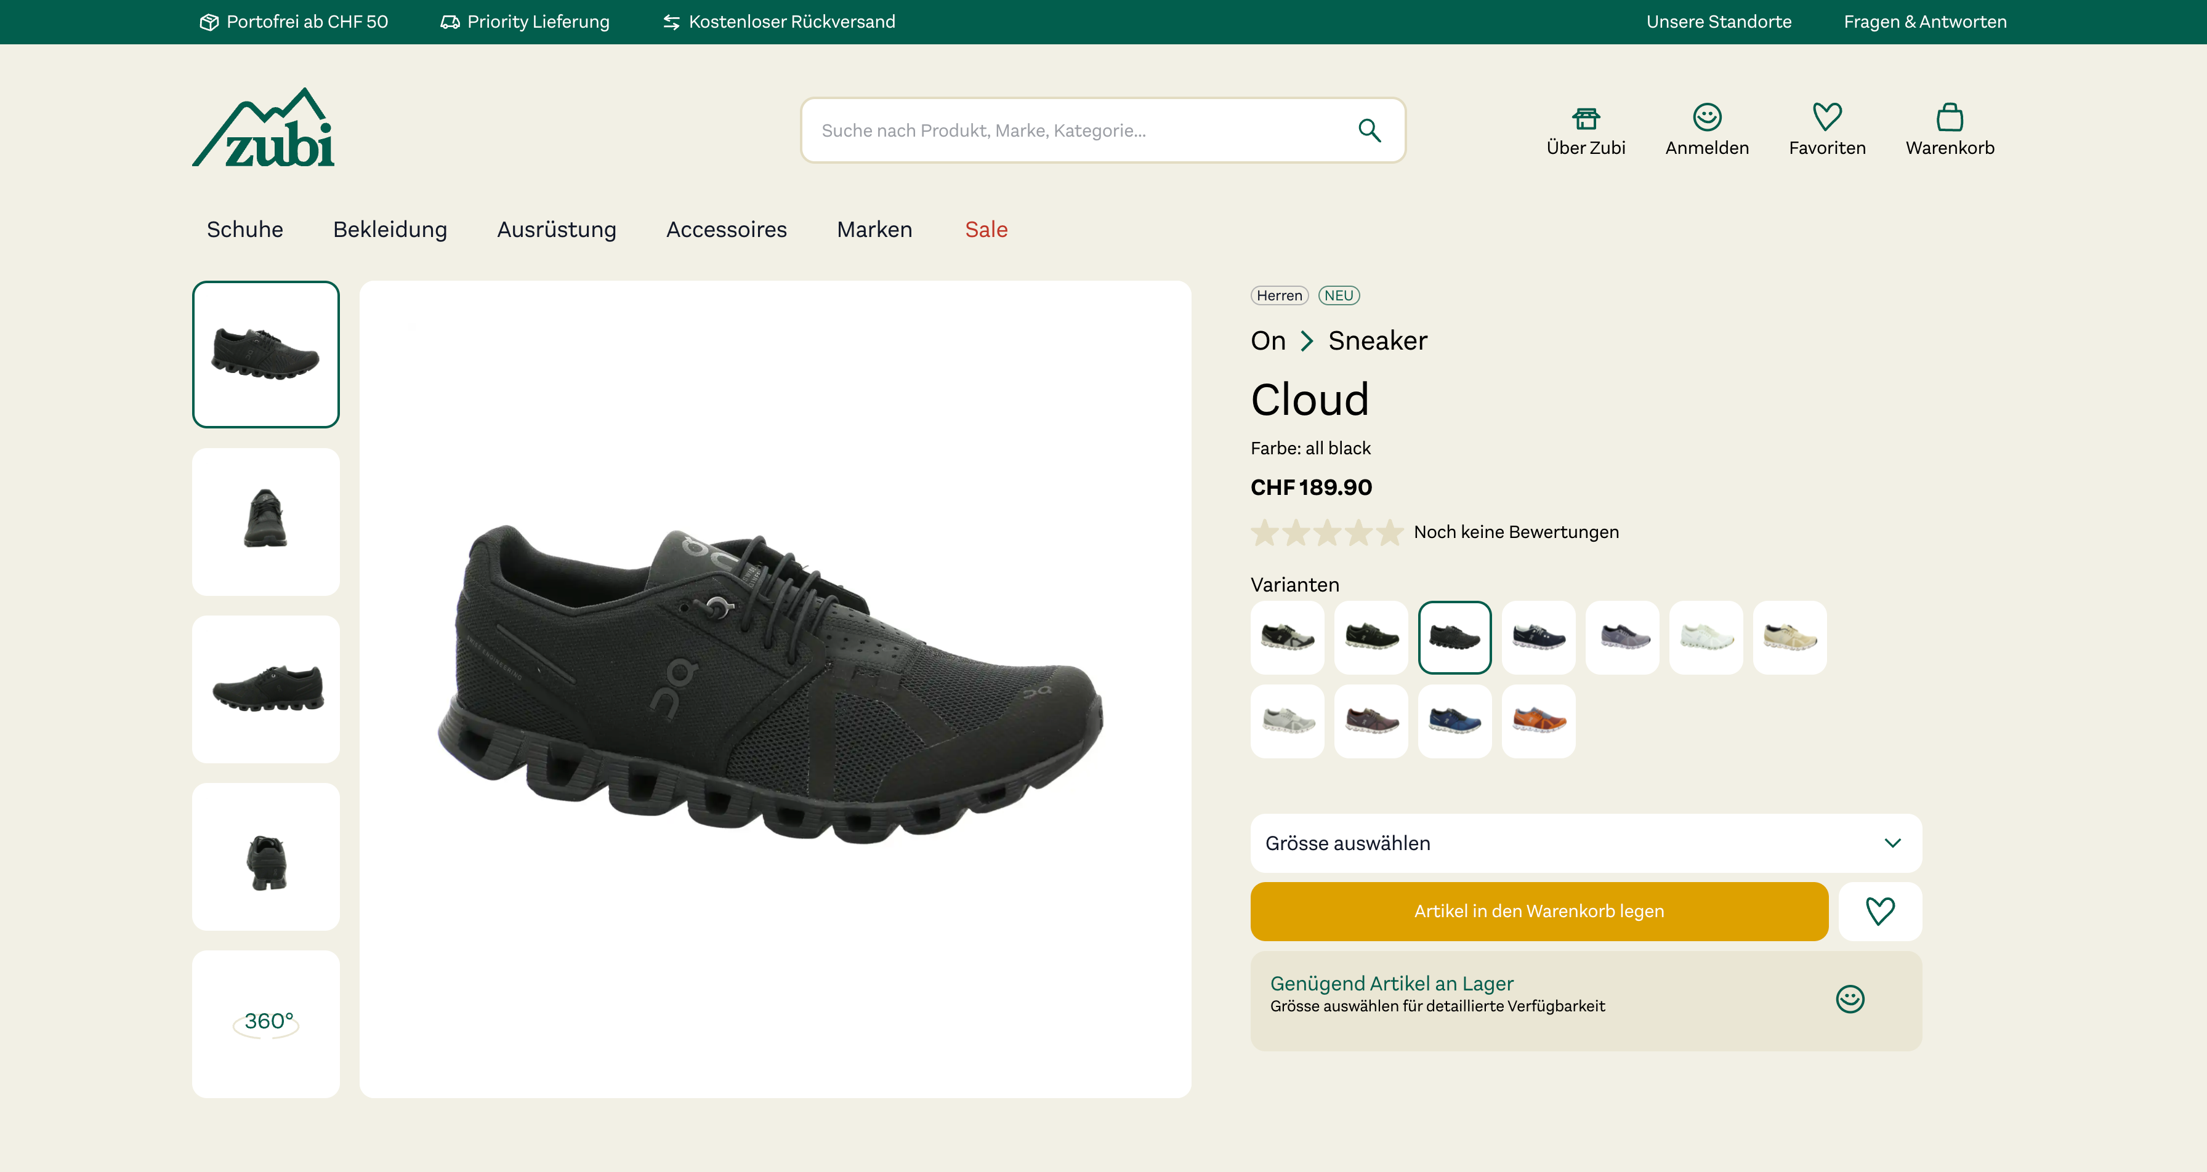2207x1172 pixels.
Task: Open the Schuhe navigation menu
Action: 244,230
